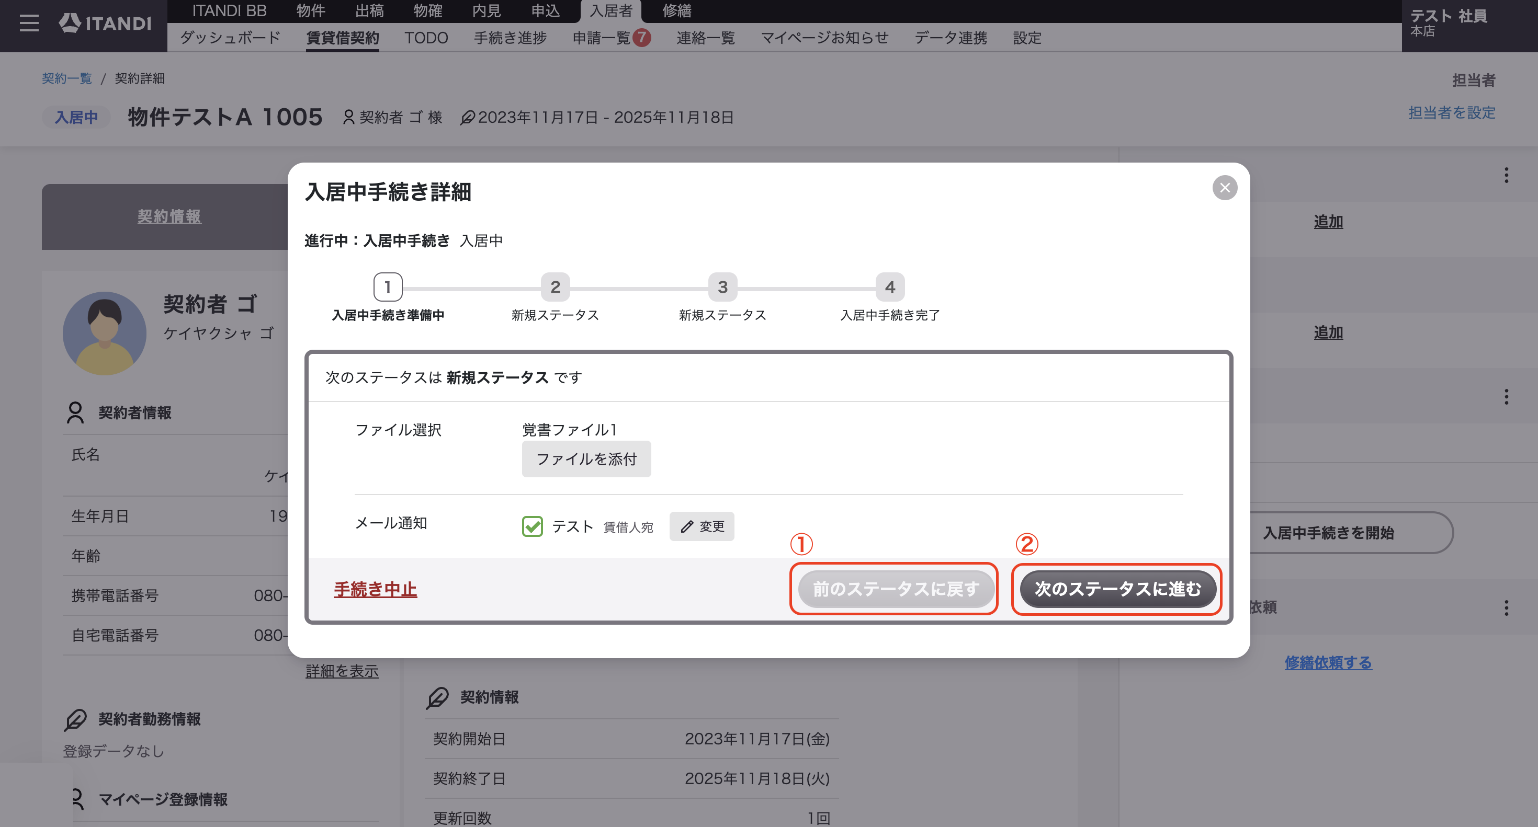Open マイページお知らせ menu item
This screenshot has height=827, width=1538.
tap(824, 38)
